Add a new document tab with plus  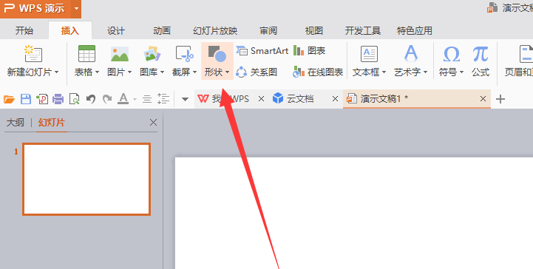pos(500,99)
